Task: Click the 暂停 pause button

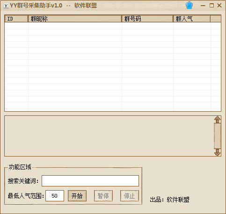Action: tap(103, 196)
